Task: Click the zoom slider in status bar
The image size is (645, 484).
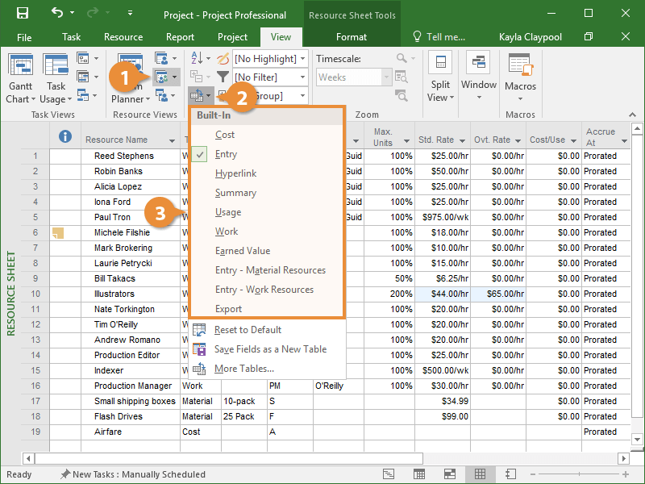Action: pyautogui.click(x=580, y=474)
